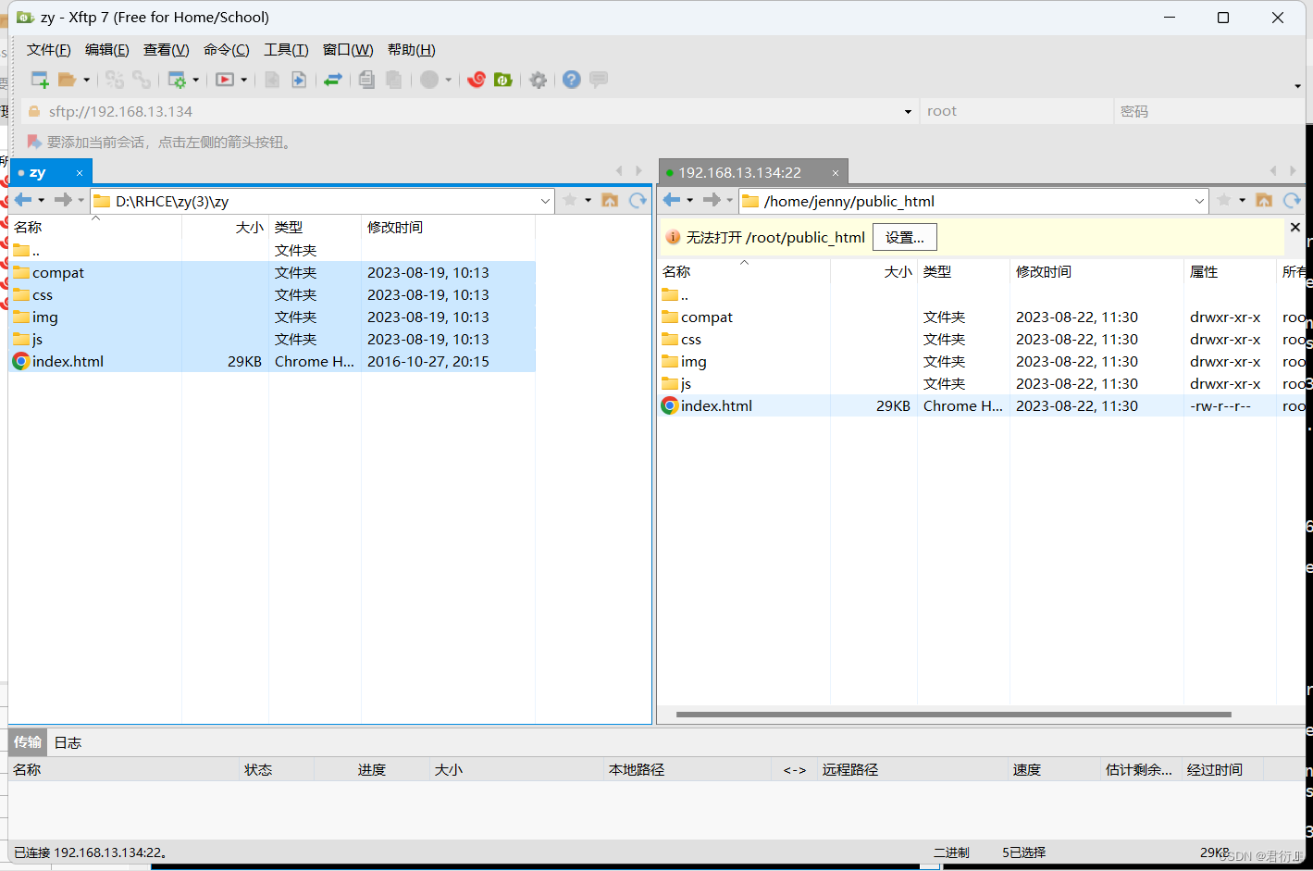1313x871 pixels.
Task: Go forward in the local pane
Action: tap(63, 200)
